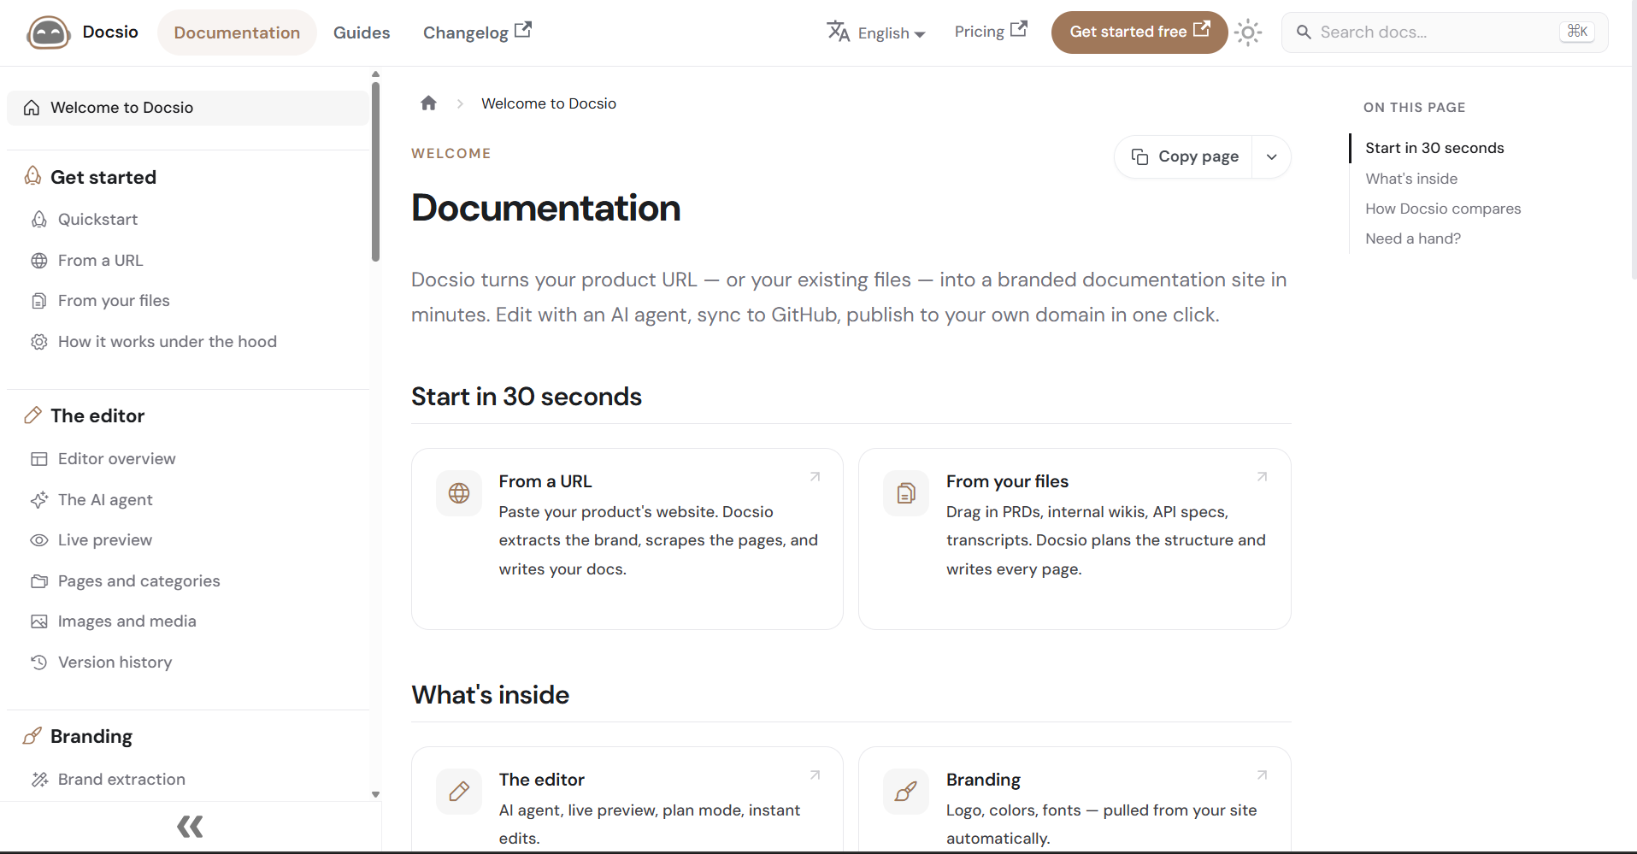Click the Copy page button
Image resolution: width=1637 pixels, height=854 pixels.
[1185, 156]
